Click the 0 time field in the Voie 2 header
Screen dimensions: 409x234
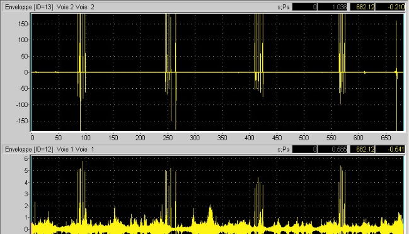(x=304, y=7)
